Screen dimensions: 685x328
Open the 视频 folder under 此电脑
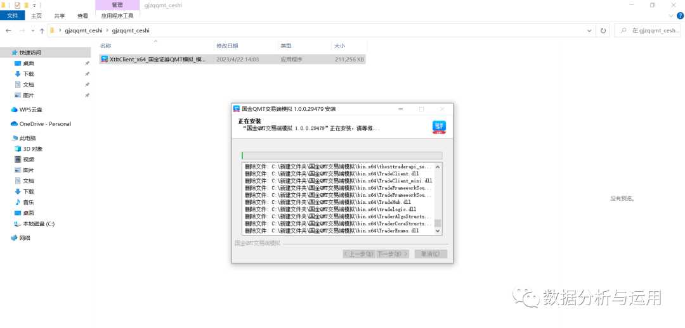[x=25, y=160]
